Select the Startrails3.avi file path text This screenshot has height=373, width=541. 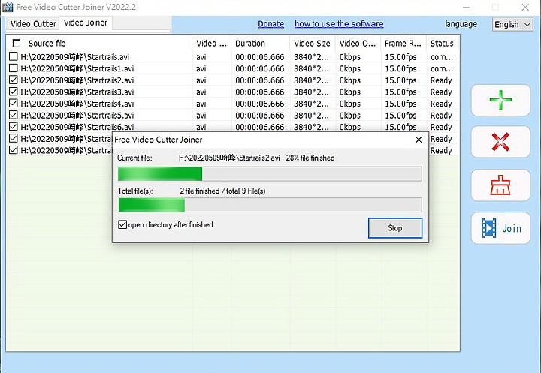point(77,92)
